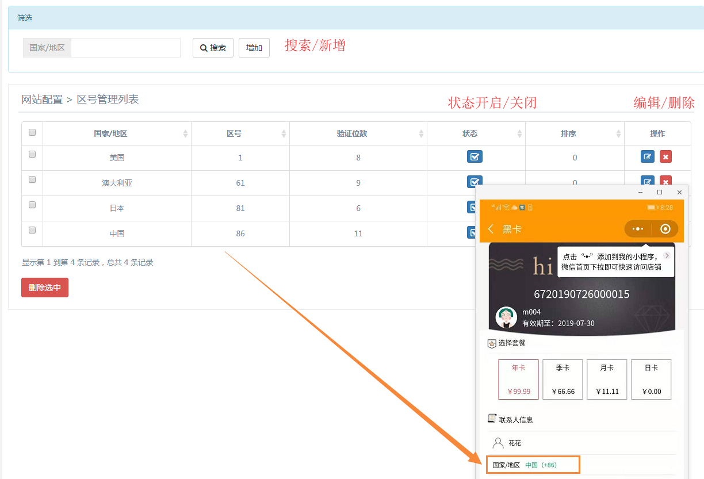Click the card number 6720190726000015
The height and width of the screenshot is (479, 704).
[581, 294]
